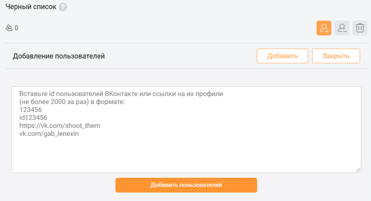Click the Вставьте id пользователей hint line
371x201 pixels.
pos(121,94)
